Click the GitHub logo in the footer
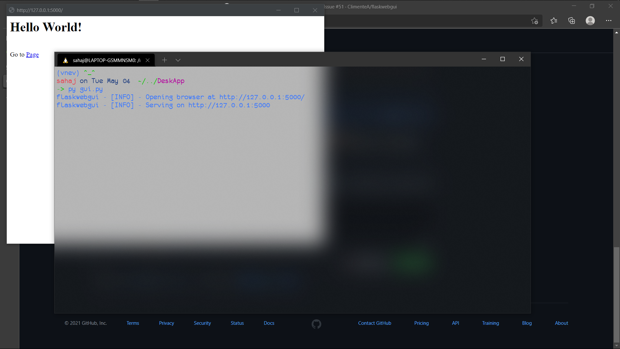This screenshot has height=349, width=620. click(316, 324)
